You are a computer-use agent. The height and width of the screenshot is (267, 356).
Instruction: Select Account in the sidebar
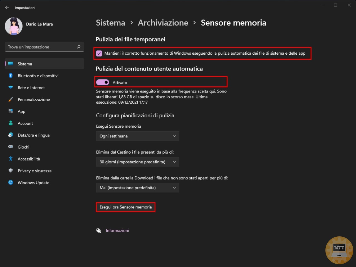pyautogui.click(x=44, y=123)
